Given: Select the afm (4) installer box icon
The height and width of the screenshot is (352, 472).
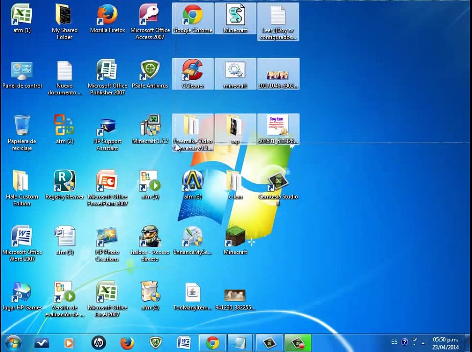Looking at the screenshot, I should click(150, 296).
